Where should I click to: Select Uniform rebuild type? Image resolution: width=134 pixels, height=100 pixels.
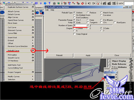[74, 12]
